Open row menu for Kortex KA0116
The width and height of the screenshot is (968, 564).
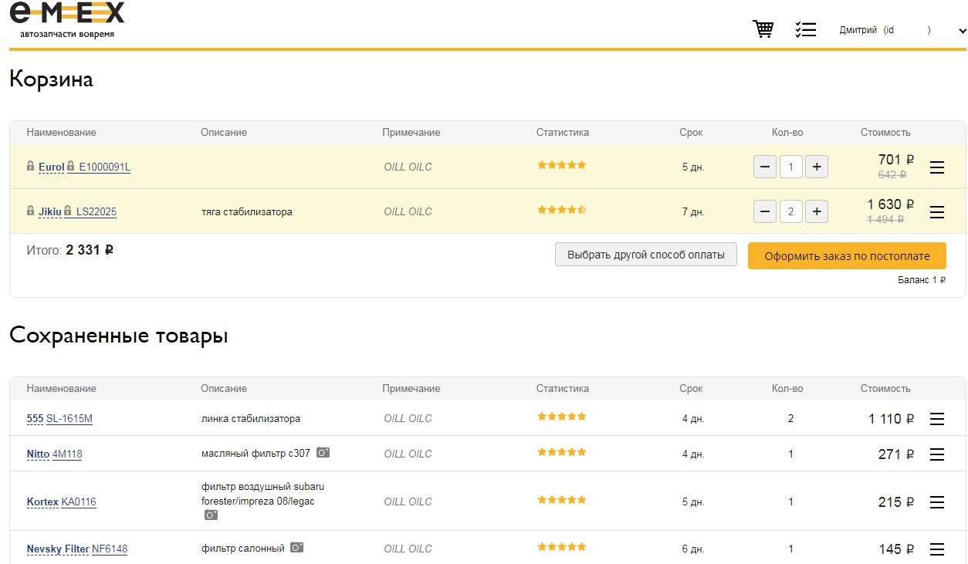click(x=937, y=502)
